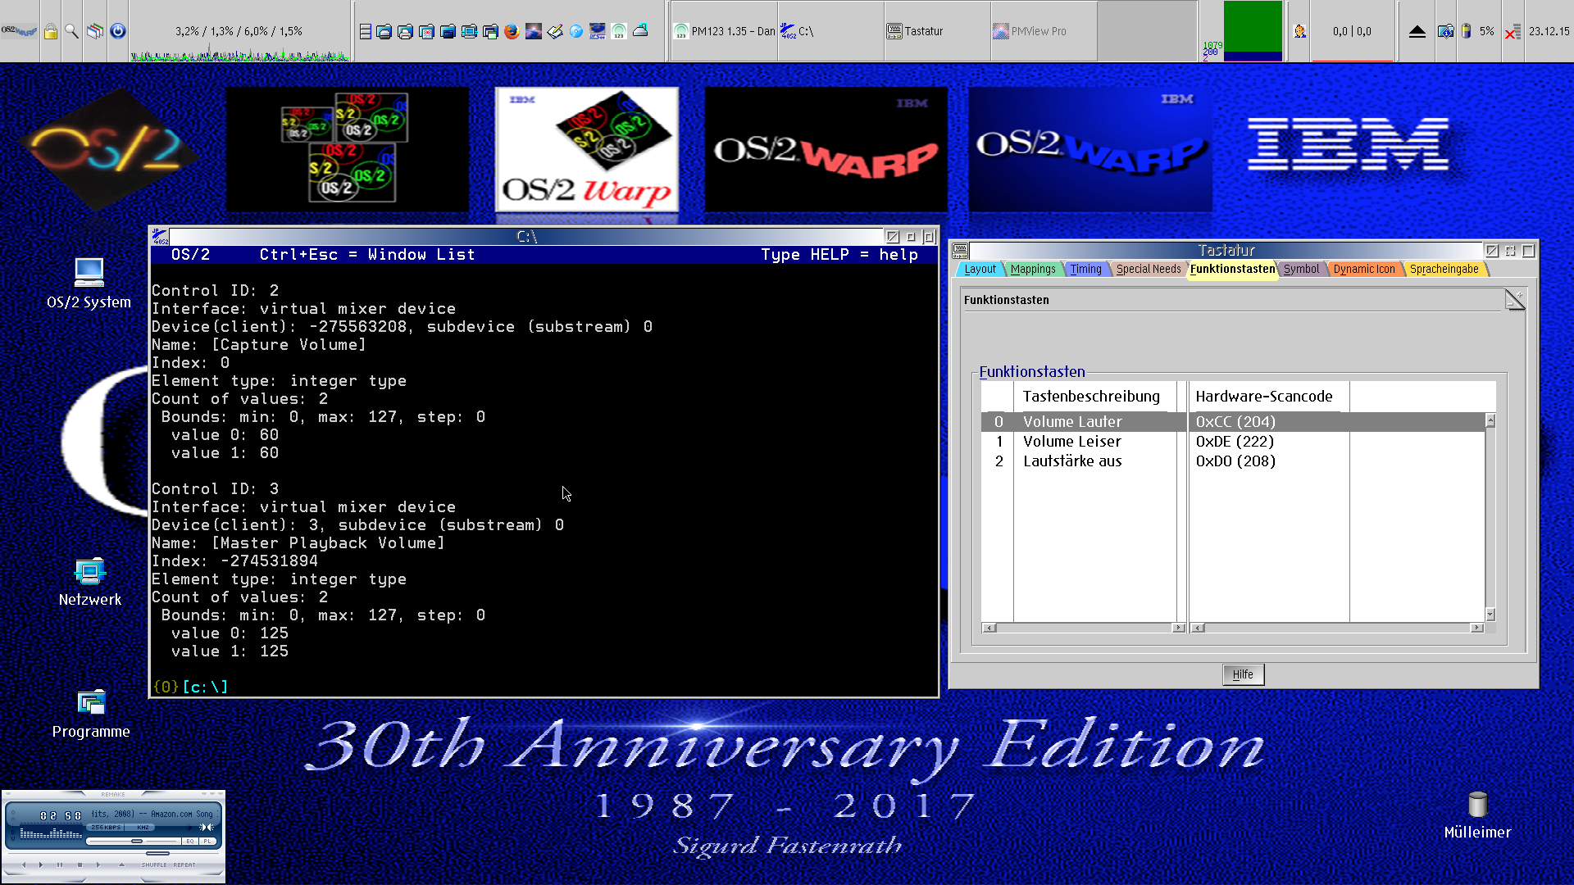Click scroll-down arrow in the function key list
The width and height of the screenshot is (1574, 885).
click(1490, 615)
